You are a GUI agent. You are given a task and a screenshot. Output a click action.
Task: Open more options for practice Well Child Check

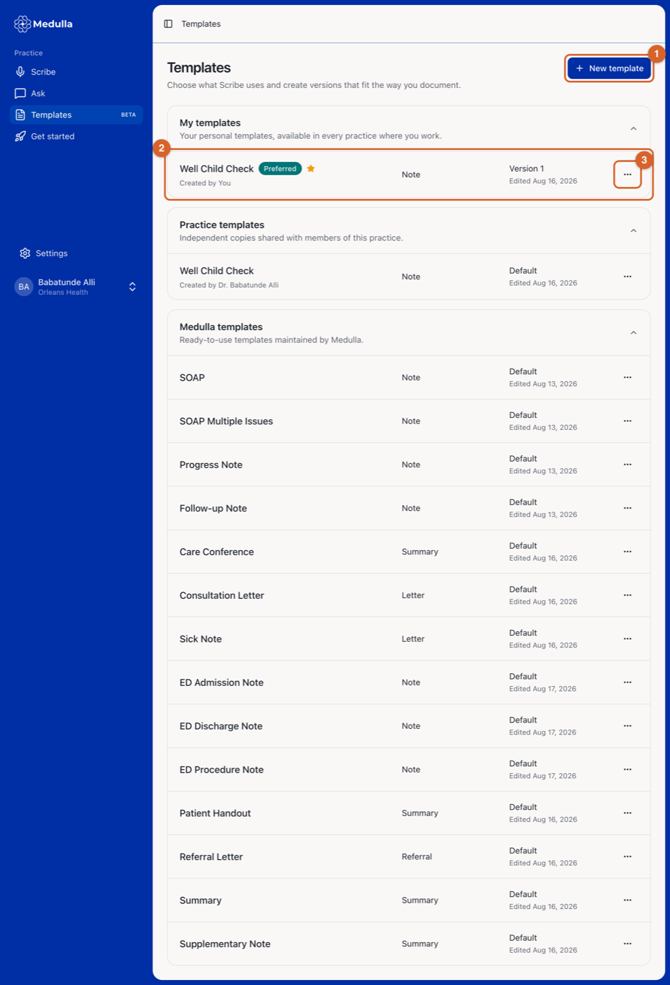click(627, 277)
